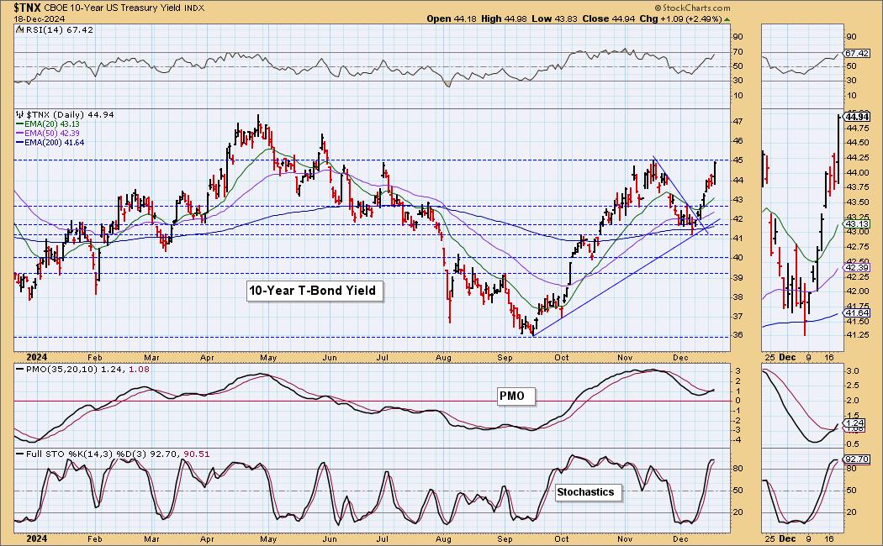Click the $TNX (Daily) 44.94 legend
The image size is (883, 546).
point(70,115)
